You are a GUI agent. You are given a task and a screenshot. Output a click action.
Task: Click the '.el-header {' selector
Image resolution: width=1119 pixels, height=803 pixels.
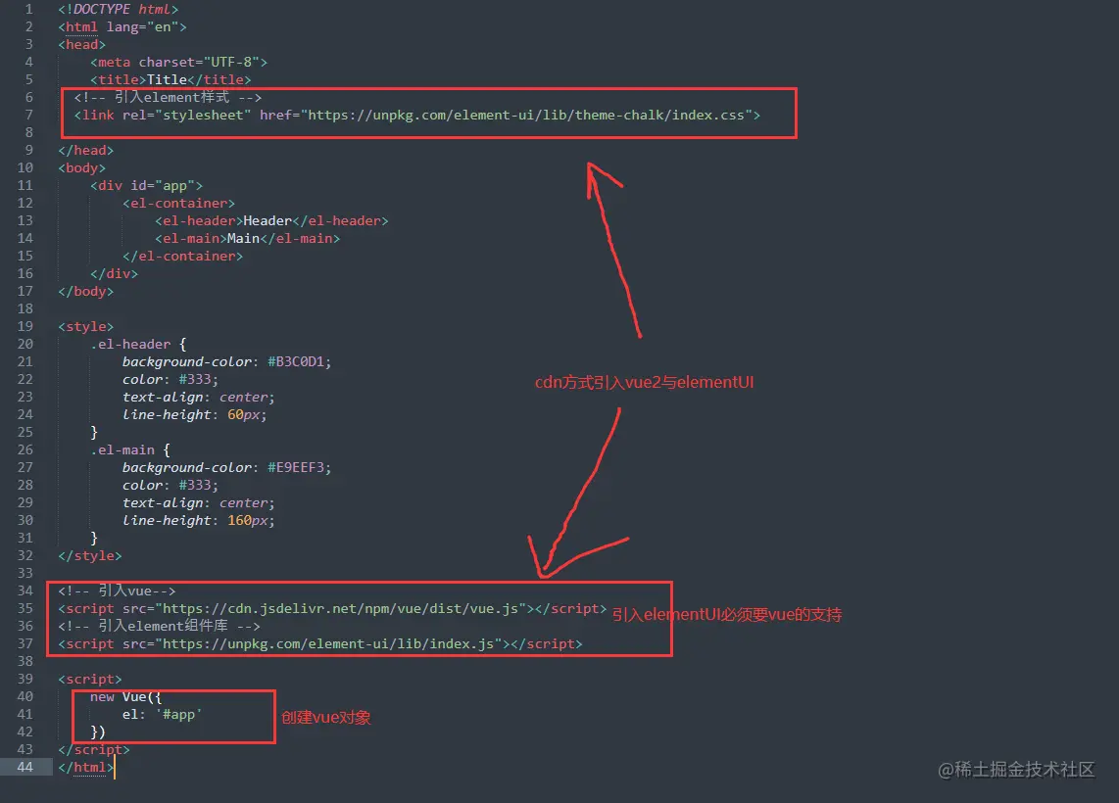tap(138, 344)
